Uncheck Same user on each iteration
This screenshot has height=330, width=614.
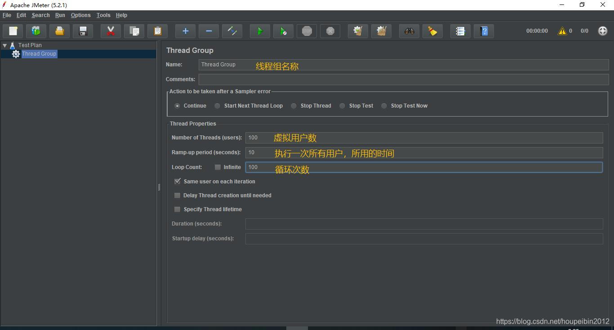click(x=178, y=182)
